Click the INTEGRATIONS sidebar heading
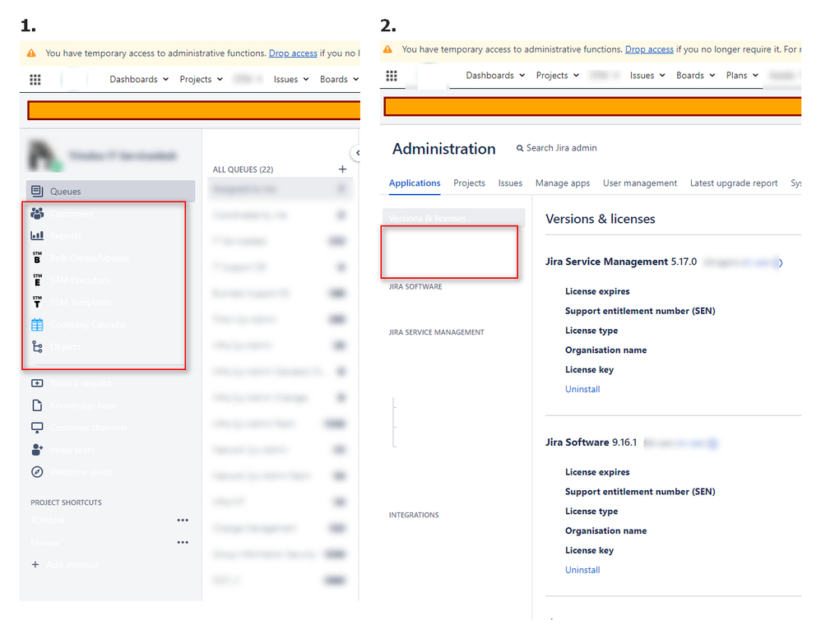 414,515
